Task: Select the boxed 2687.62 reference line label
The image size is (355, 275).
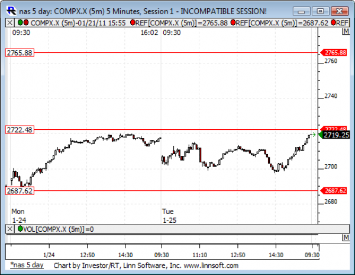Action: click(x=20, y=191)
